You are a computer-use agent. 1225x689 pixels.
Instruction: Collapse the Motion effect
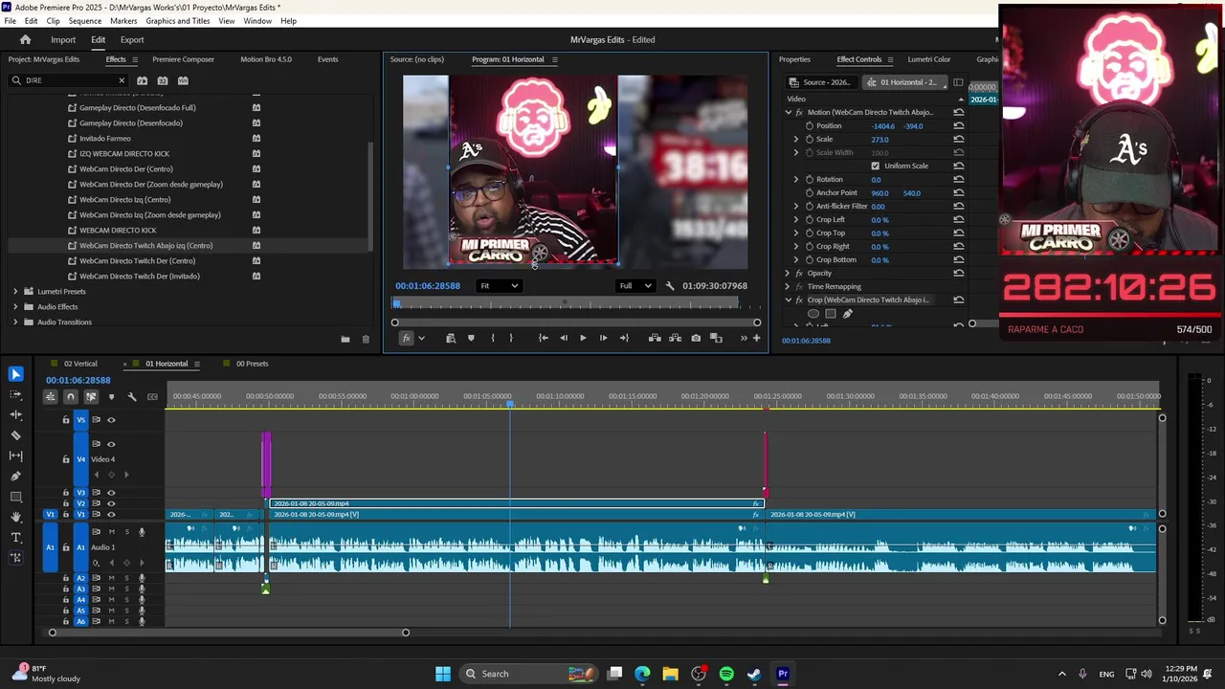coord(788,112)
